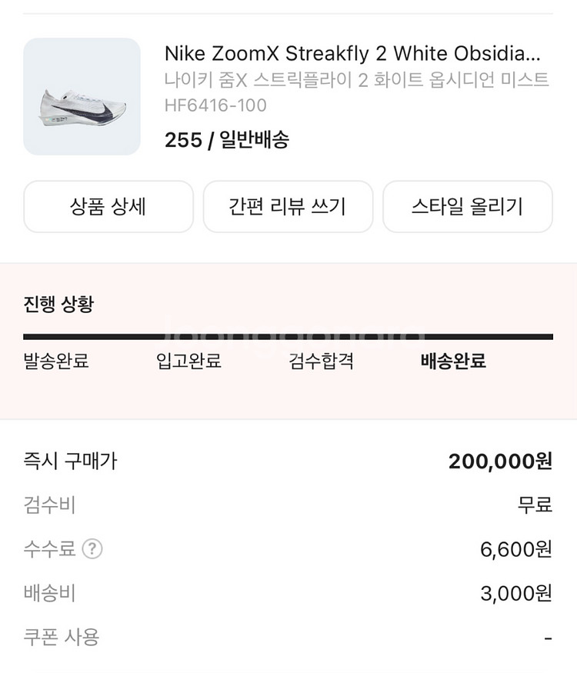This screenshot has height=673, width=577.
Task: Select the model number HF6416-100
Action: coord(215,105)
